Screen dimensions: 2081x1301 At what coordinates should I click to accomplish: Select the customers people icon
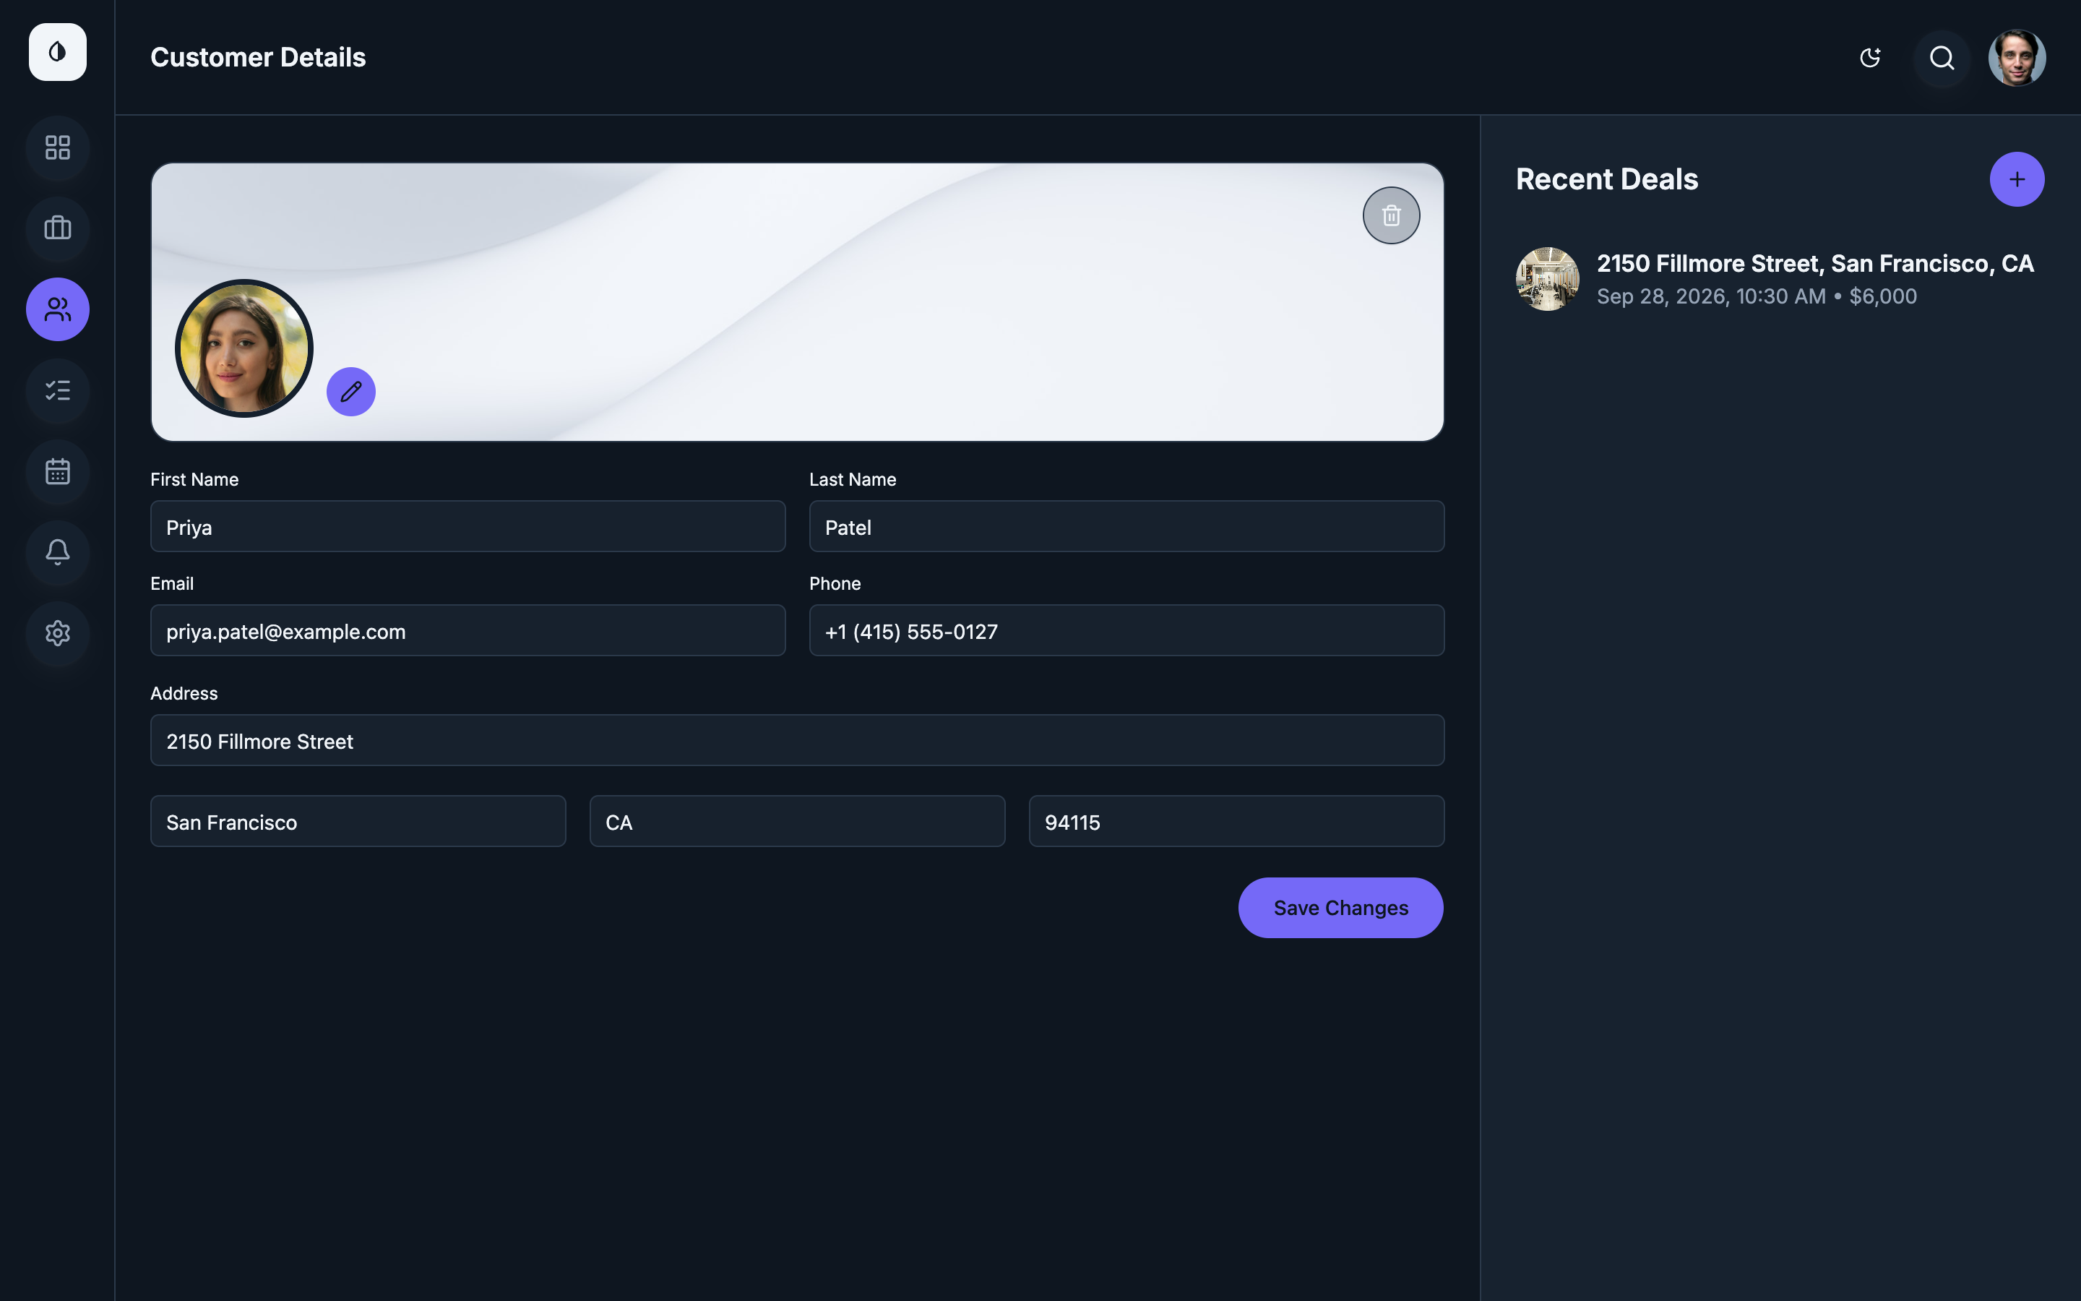click(58, 310)
